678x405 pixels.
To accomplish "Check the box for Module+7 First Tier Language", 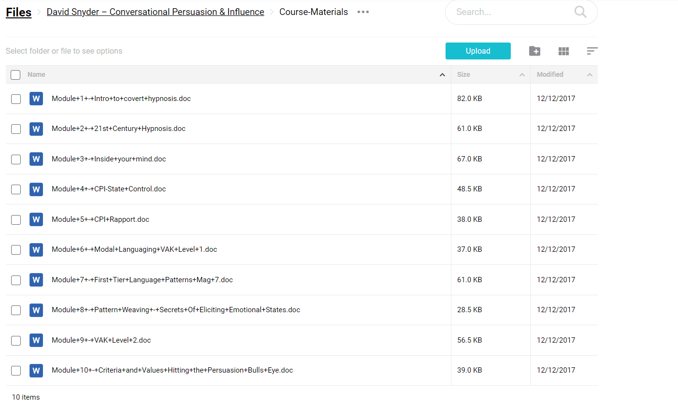I will coord(16,280).
